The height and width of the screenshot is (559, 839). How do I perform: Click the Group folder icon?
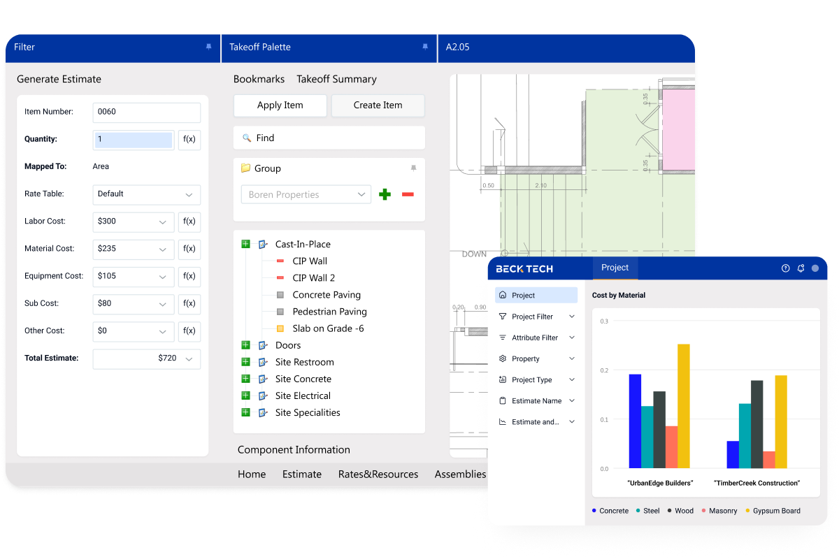coord(245,168)
